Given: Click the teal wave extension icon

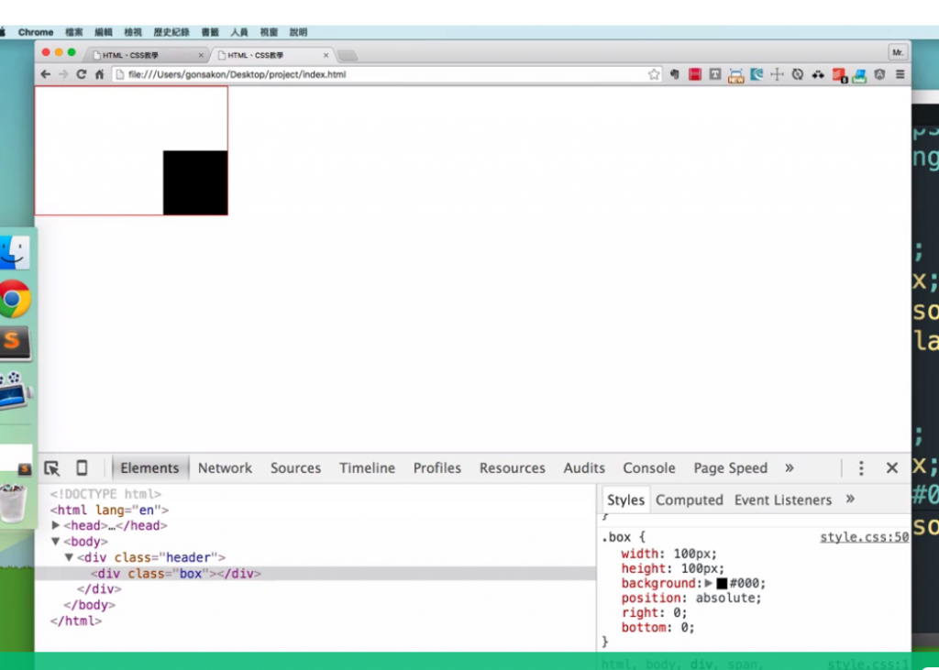Looking at the screenshot, I should 757,74.
